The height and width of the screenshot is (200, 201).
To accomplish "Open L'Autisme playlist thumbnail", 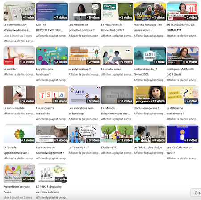I will click(117, 135).
